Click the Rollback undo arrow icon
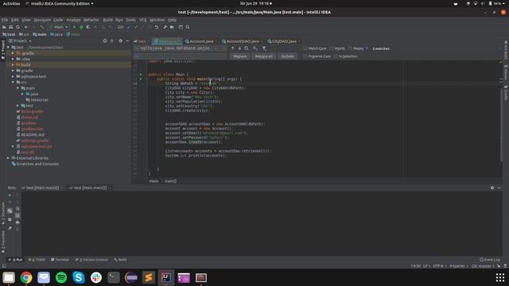This screenshot has height=286, width=509. point(157,27)
